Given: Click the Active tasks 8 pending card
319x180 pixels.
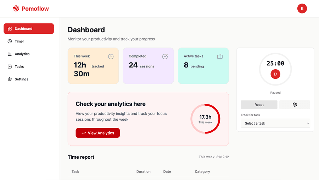Looking at the screenshot, I should pos(203,66).
